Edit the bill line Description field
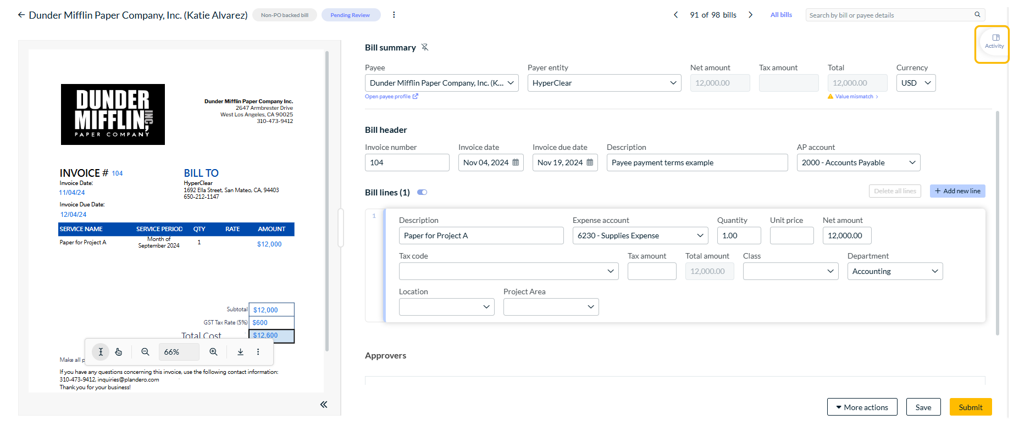The height and width of the screenshot is (437, 1019). [x=481, y=236]
